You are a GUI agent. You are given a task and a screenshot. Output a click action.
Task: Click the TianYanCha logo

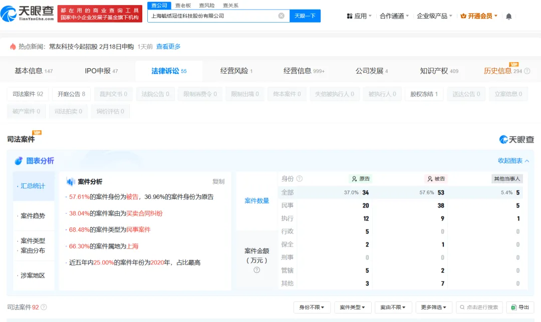pos(27,14)
